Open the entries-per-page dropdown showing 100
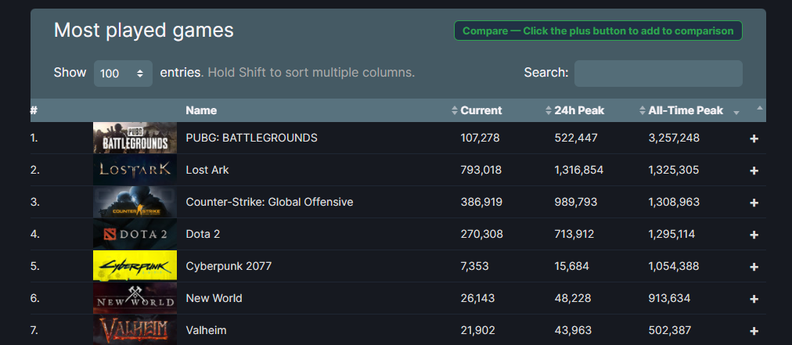 123,74
